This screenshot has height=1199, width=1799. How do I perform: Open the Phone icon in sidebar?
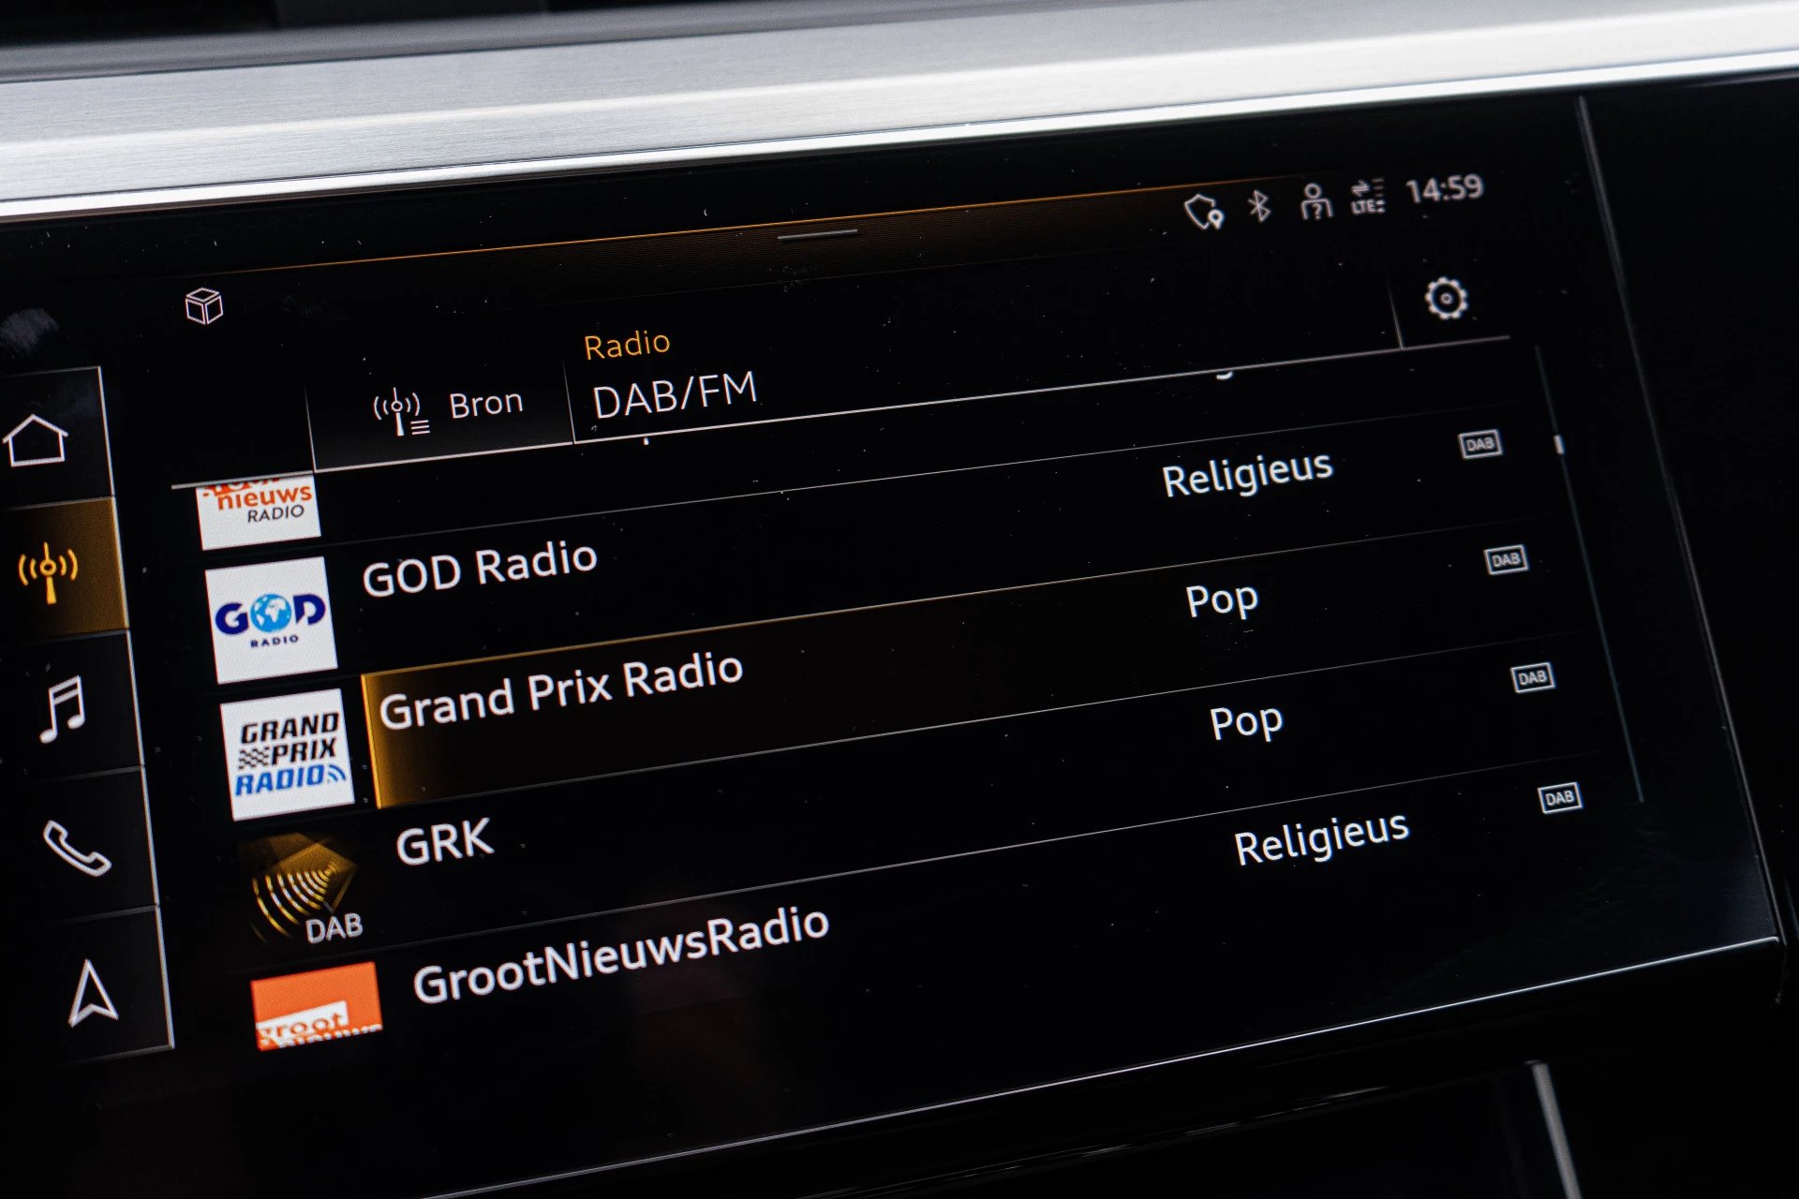click(77, 849)
